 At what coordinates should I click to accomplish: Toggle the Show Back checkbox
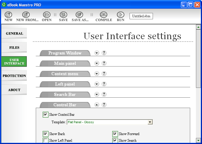[x=46, y=134]
